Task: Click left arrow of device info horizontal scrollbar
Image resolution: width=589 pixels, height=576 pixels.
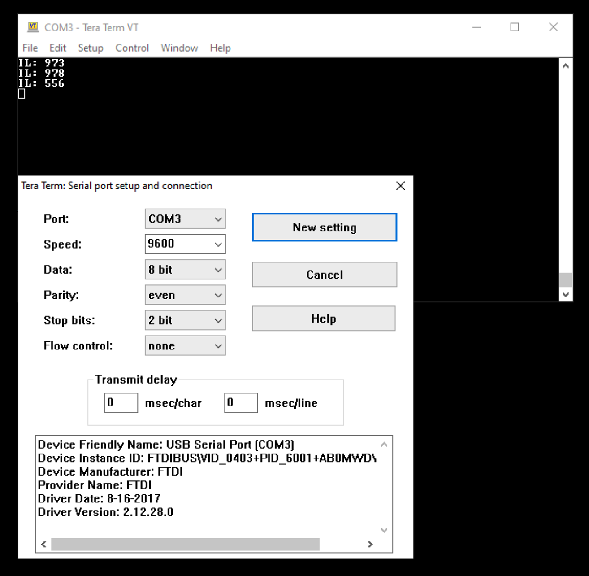Action: (43, 544)
